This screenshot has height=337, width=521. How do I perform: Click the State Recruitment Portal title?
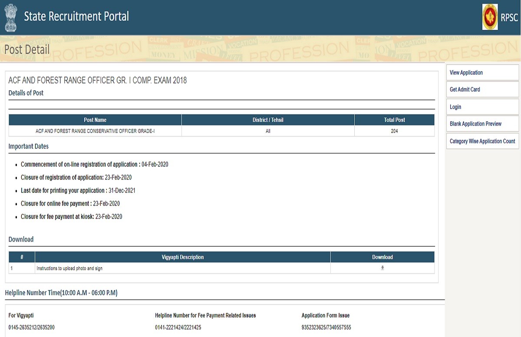click(x=76, y=17)
